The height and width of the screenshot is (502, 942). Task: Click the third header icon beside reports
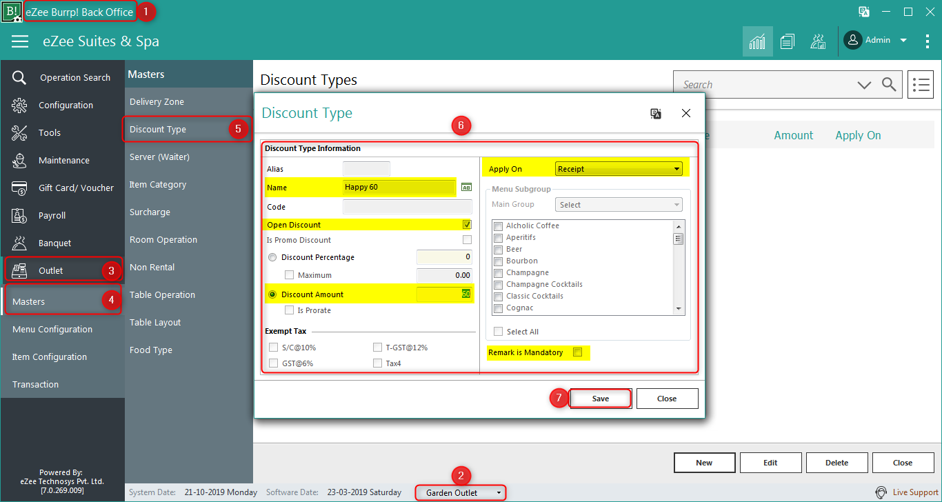tap(819, 41)
